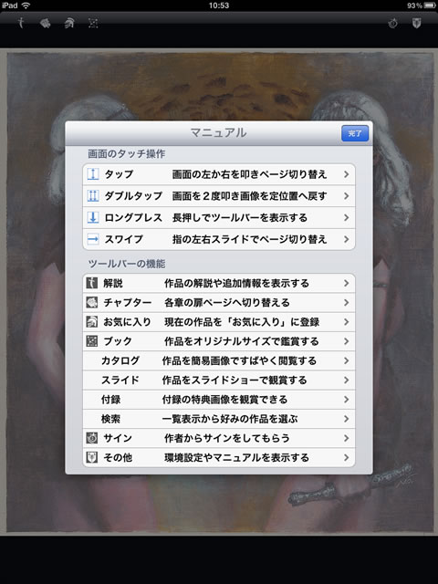Open the 付録 appendix entry
Viewport: 438px width, 584px height.
coord(219,400)
